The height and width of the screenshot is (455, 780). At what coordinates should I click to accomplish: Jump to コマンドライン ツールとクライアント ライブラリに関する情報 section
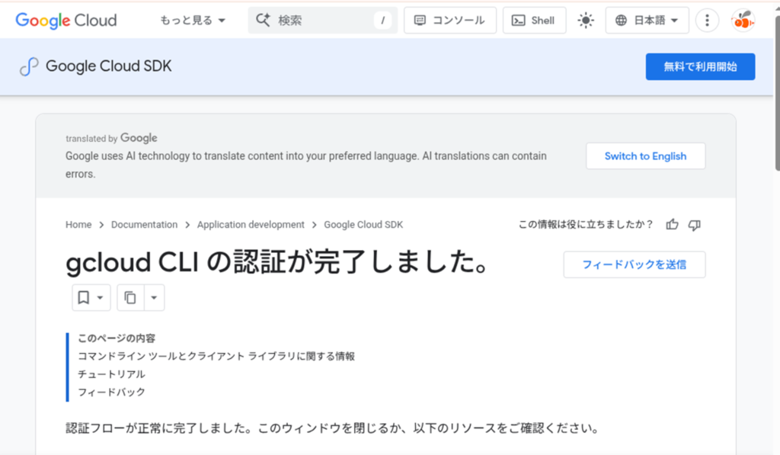pos(216,357)
